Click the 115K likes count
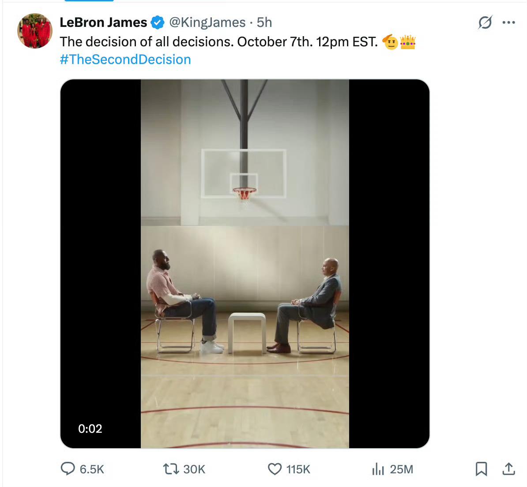 point(298,469)
